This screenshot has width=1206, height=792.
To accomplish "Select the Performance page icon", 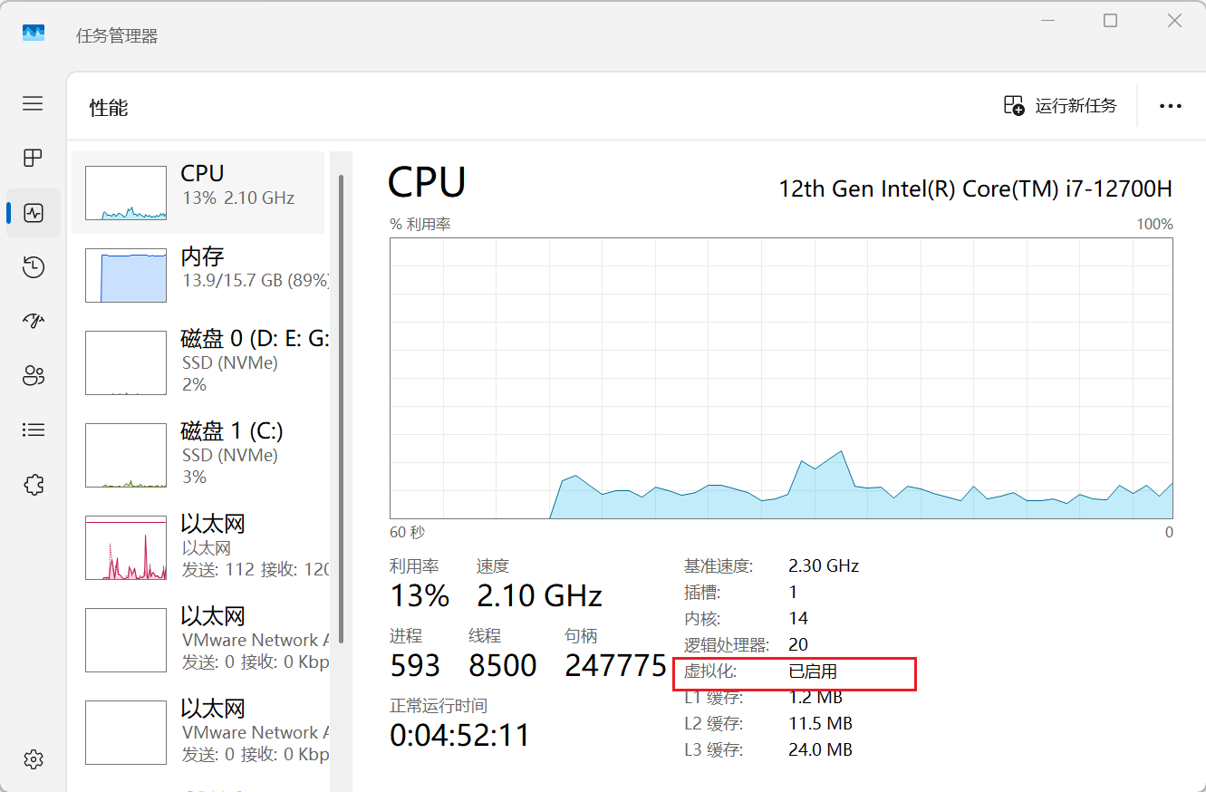I will pyautogui.click(x=34, y=213).
